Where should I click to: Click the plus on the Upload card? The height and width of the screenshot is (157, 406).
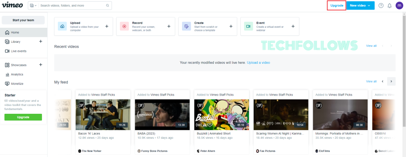point(107,26)
